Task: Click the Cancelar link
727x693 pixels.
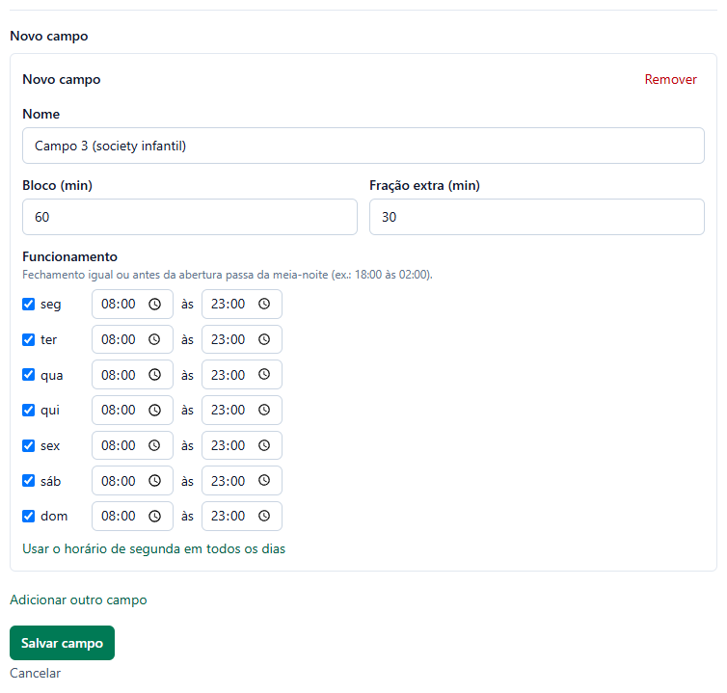Action: (x=36, y=673)
